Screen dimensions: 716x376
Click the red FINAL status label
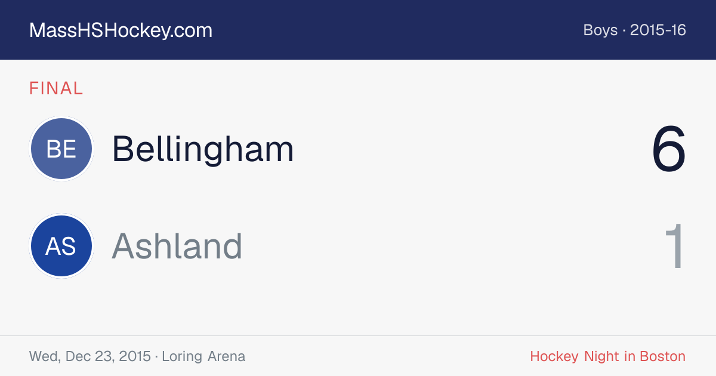[x=56, y=88]
